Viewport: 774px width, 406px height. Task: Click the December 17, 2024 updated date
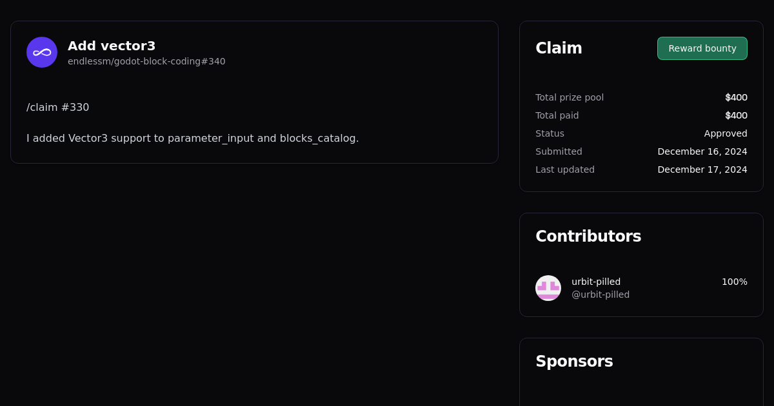(702, 169)
